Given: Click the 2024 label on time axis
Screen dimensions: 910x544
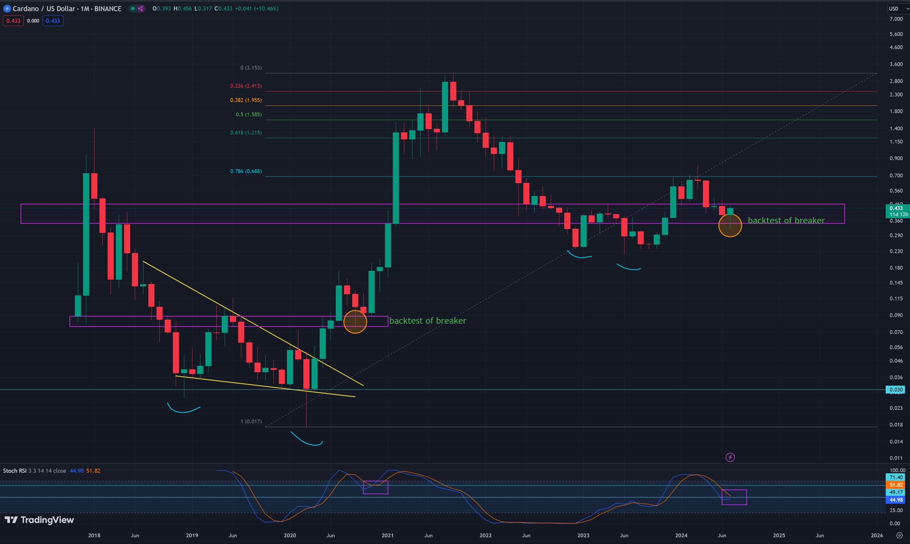Looking at the screenshot, I should coord(681,536).
